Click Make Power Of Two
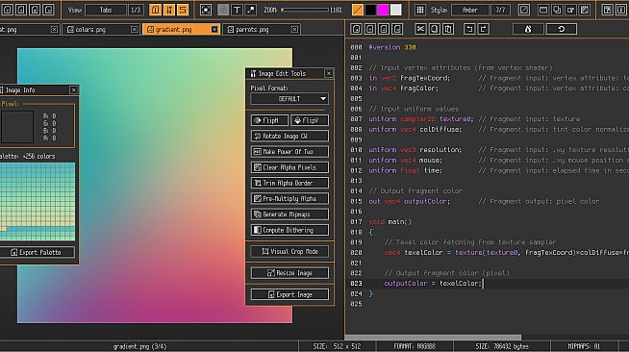629x352 pixels. 289,152
